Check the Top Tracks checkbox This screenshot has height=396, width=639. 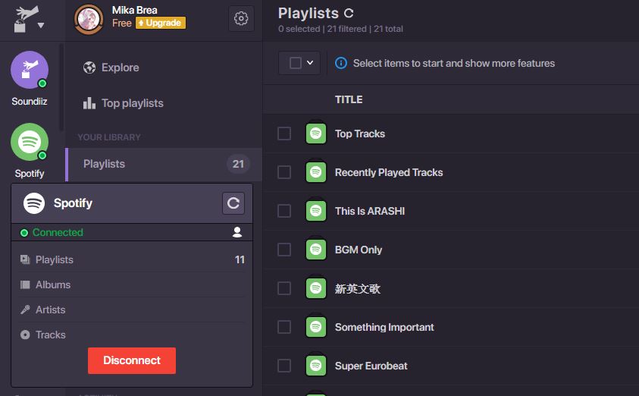coord(284,134)
